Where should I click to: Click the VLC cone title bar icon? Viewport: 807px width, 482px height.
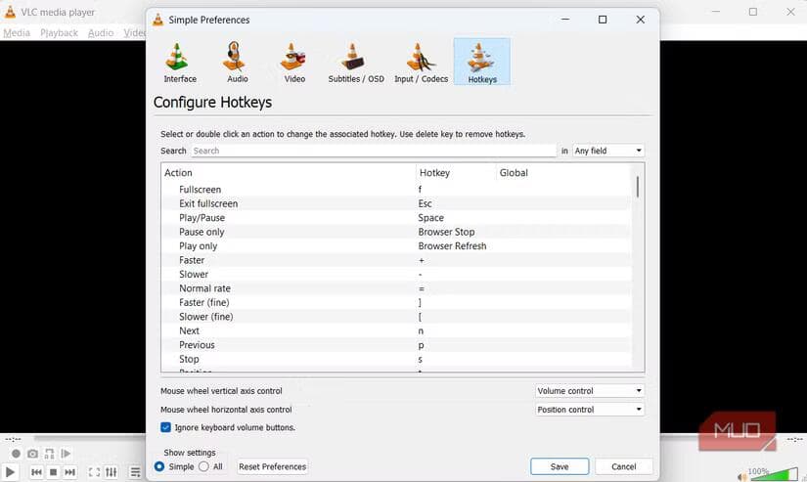[x=10, y=12]
